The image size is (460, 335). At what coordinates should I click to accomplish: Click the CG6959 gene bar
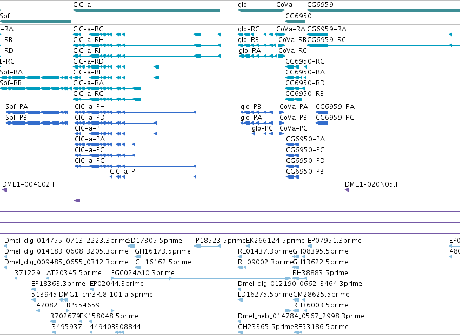click(x=383, y=10)
